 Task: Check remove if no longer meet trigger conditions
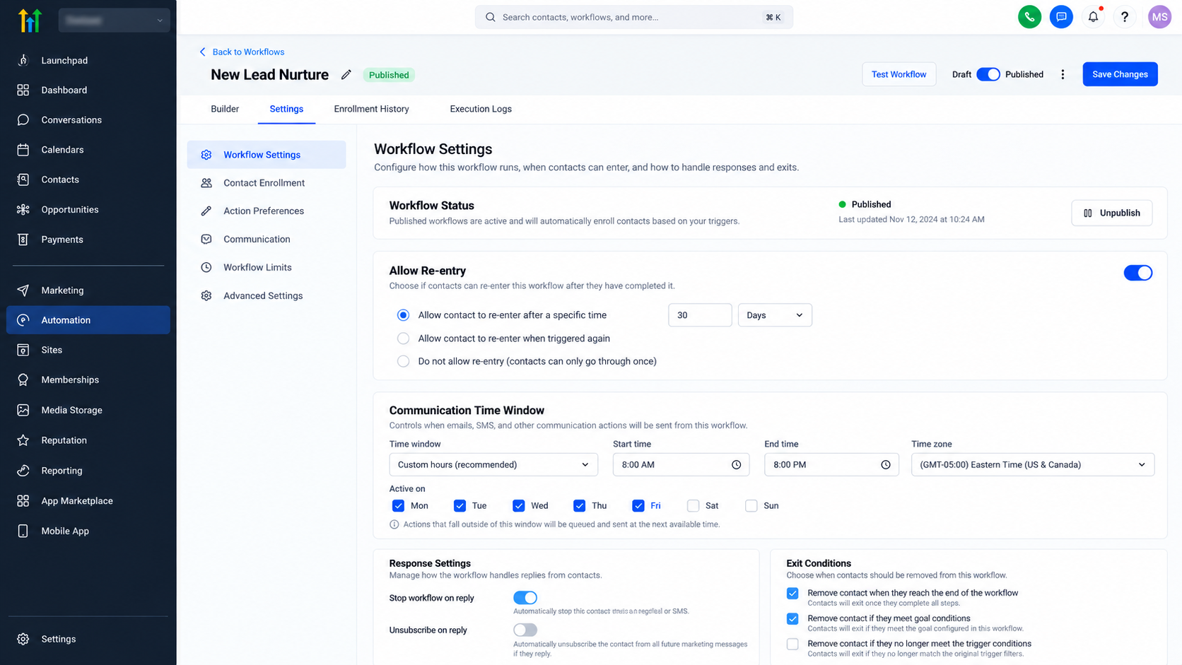pos(792,644)
